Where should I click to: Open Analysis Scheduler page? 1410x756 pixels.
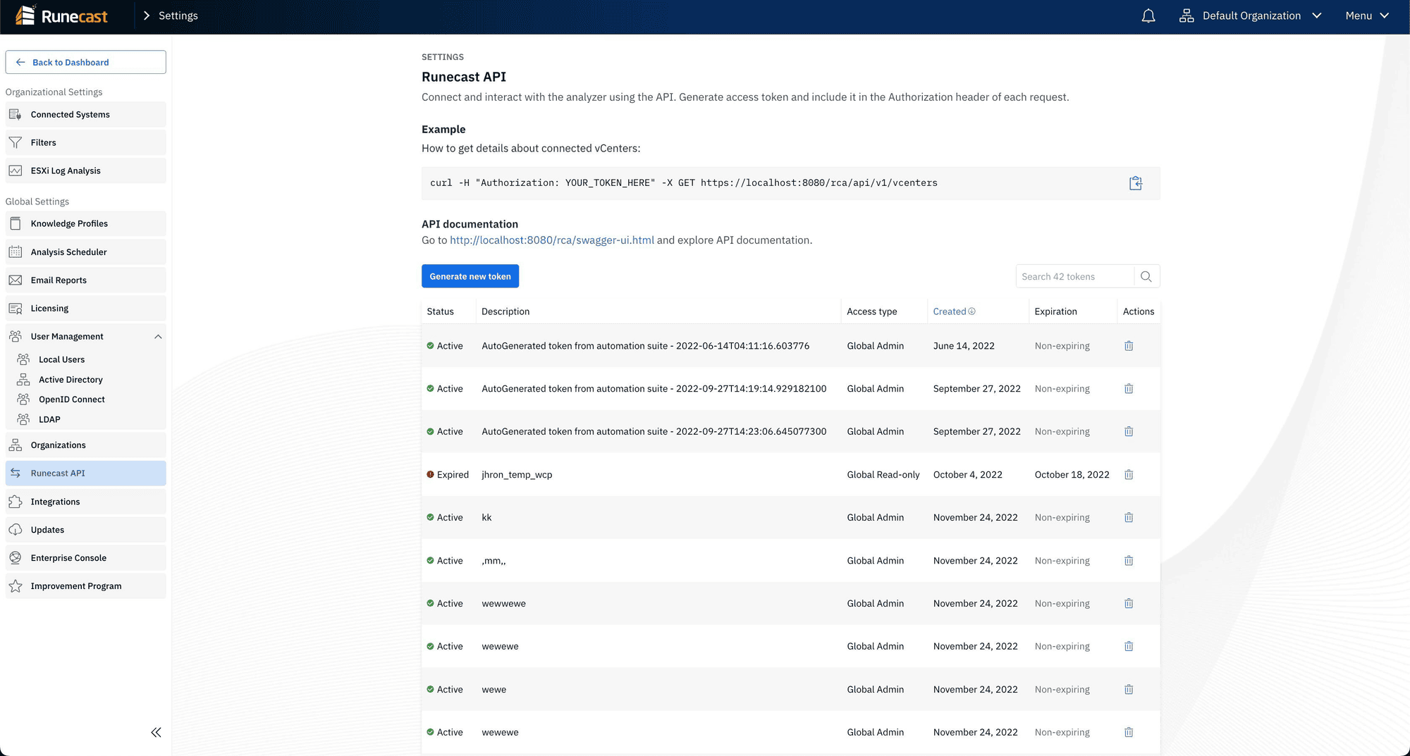[x=86, y=252]
